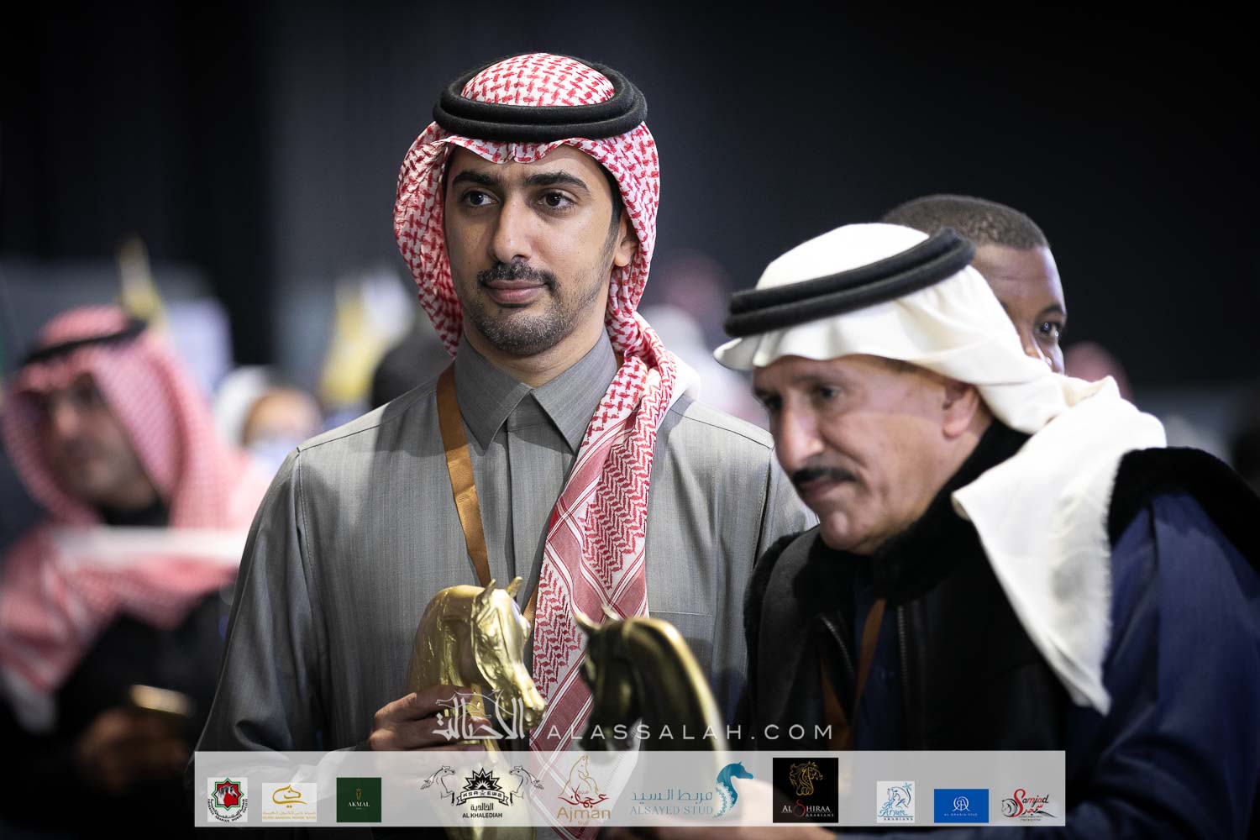Select the green AKMAL logo
This screenshot has height=840, width=1260.
[359, 799]
